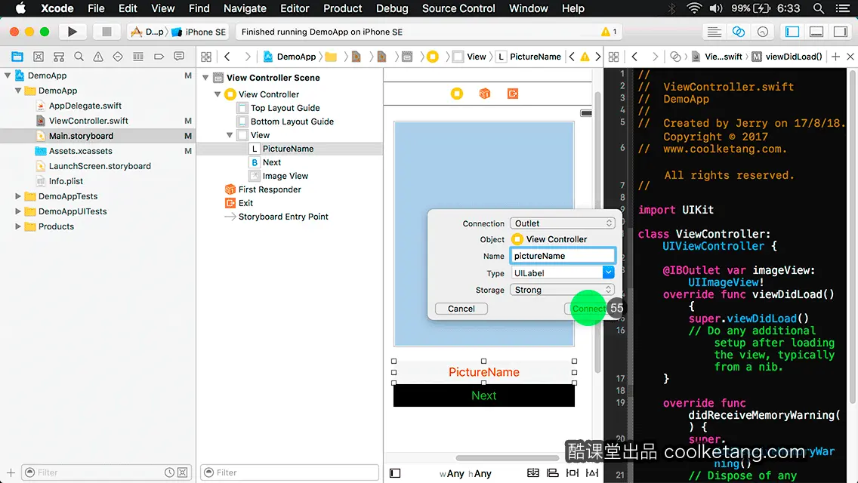Open Resolve Auto Layout Issues tool

coord(592,472)
